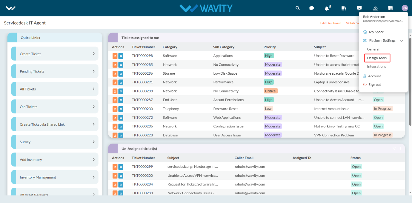Open Add Inventory quick link arrow
This screenshot has width=412, height=203.
[x=93, y=159]
